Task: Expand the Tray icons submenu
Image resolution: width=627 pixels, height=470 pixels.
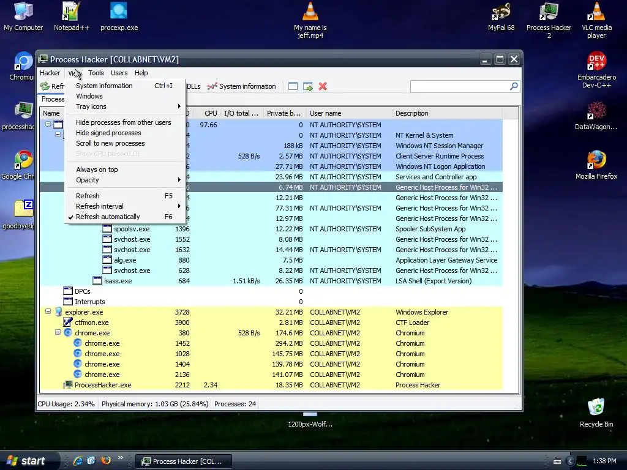Action: (x=124, y=106)
